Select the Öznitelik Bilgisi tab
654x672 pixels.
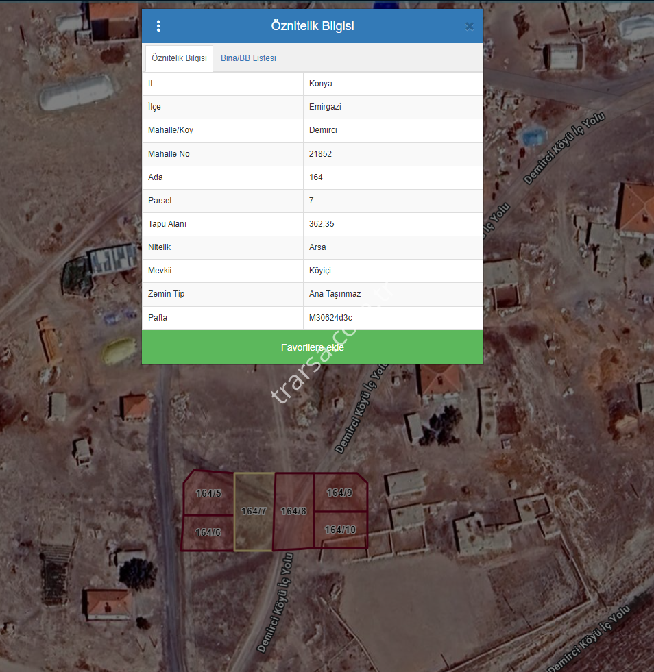[x=179, y=58]
